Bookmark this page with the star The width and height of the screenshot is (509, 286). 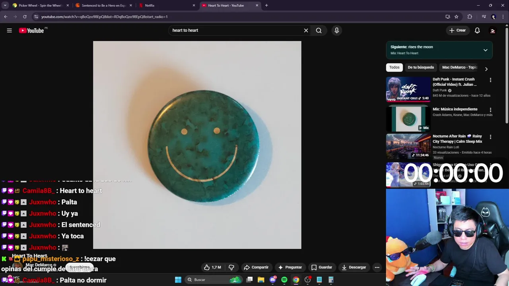pos(457,17)
